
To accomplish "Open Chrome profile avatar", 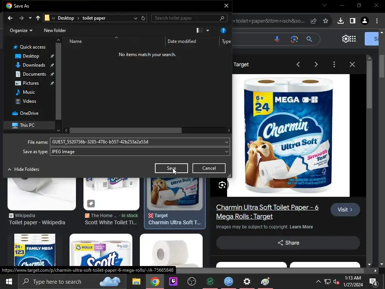I will (x=365, y=21).
